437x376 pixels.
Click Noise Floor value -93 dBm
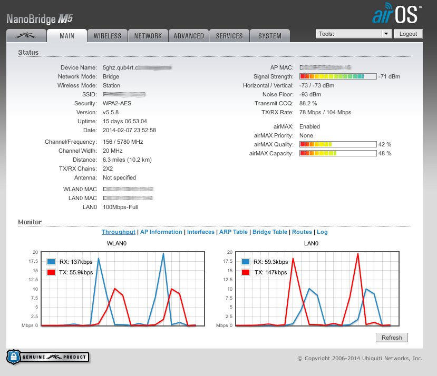coord(310,94)
